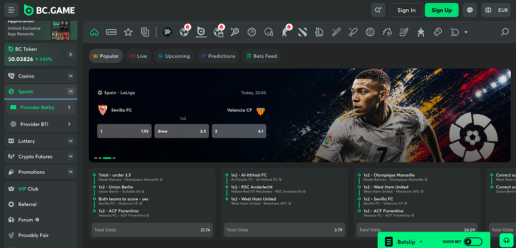Open the hamburger menu next to BC.GAME logo

click(11, 10)
